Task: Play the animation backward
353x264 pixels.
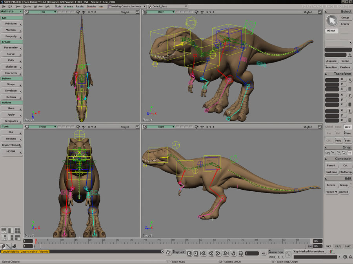Action: 211,253
